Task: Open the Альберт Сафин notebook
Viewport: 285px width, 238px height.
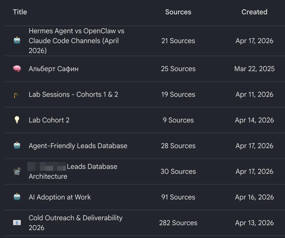Action: tap(54, 69)
